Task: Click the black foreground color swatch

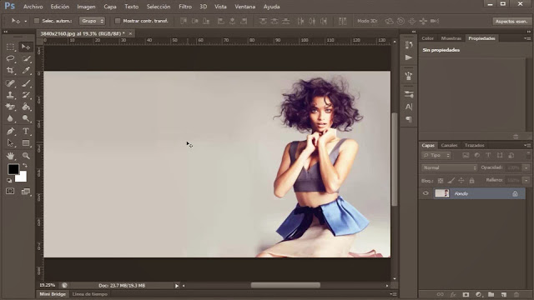Action: click(13, 169)
